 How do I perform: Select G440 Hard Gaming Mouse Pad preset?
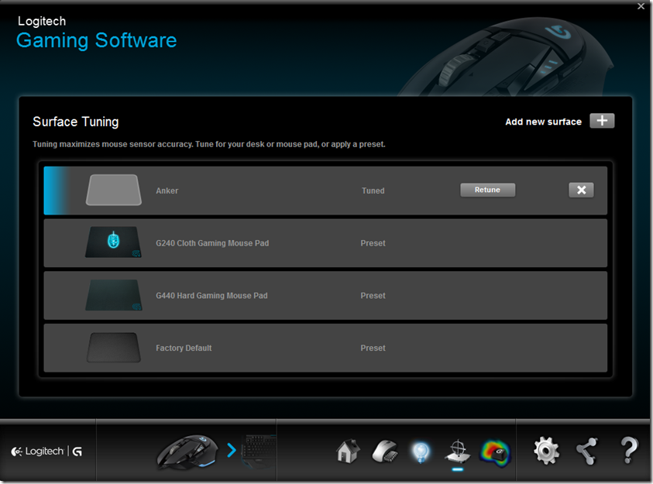(325, 296)
